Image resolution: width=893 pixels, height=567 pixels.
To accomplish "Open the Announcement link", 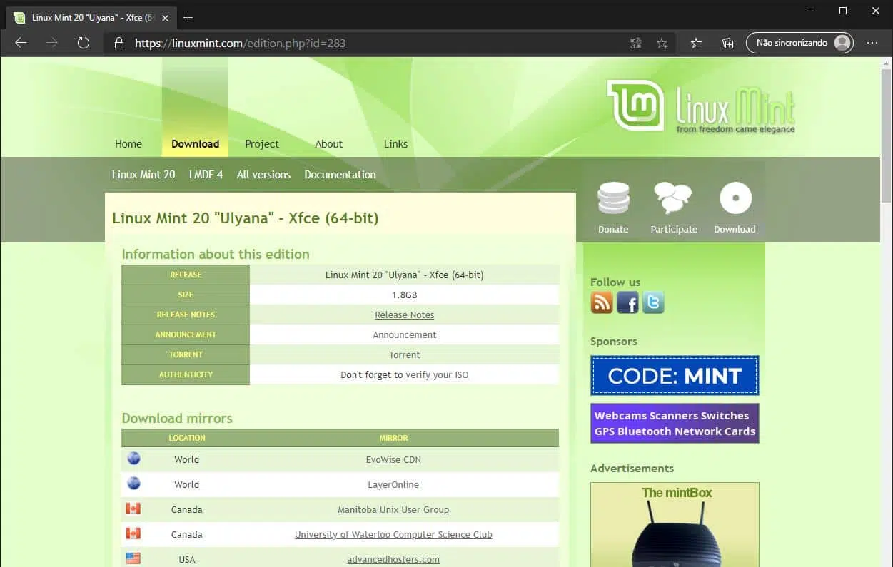I will [405, 334].
